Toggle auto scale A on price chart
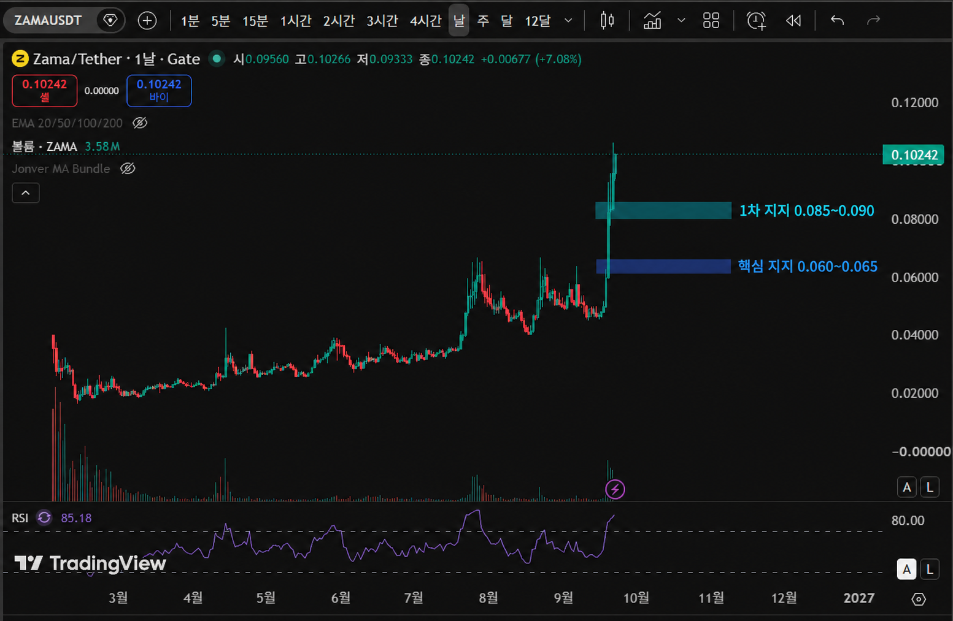953x621 pixels. click(907, 487)
